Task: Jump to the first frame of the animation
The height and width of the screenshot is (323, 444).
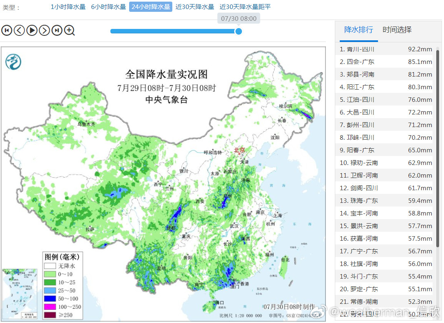Action: (7, 30)
